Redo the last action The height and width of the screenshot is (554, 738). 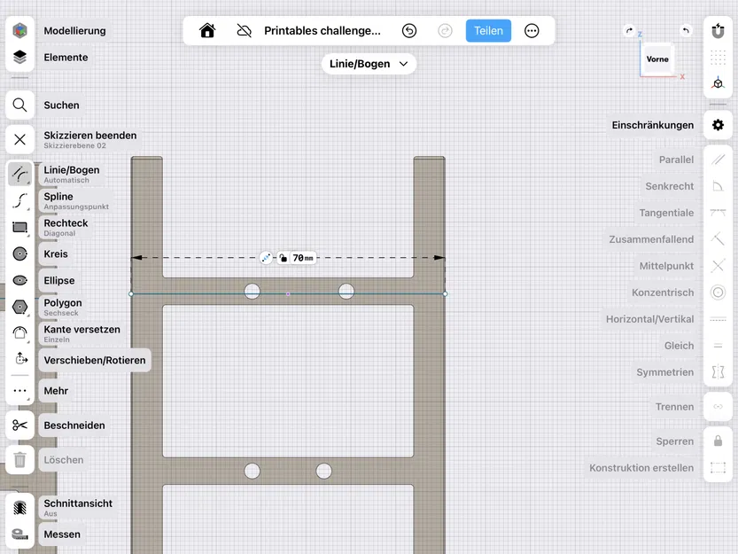445,31
